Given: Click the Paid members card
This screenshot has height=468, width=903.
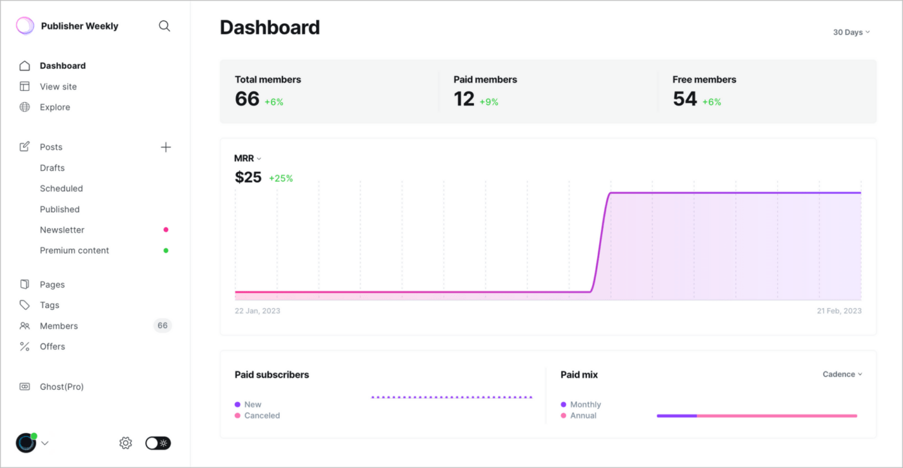Looking at the screenshot, I should pos(548,91).
